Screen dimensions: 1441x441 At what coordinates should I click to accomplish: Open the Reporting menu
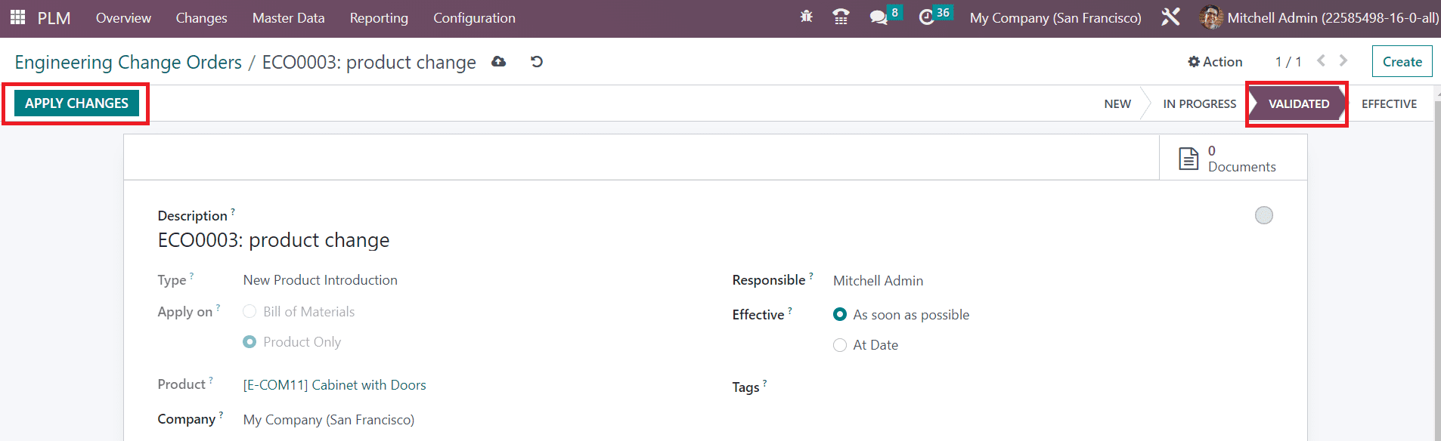[379, 18]
